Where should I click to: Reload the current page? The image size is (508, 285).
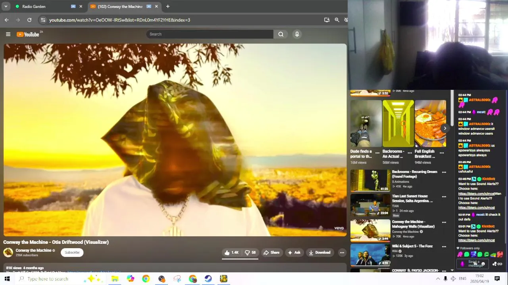[x=29, y=20]
